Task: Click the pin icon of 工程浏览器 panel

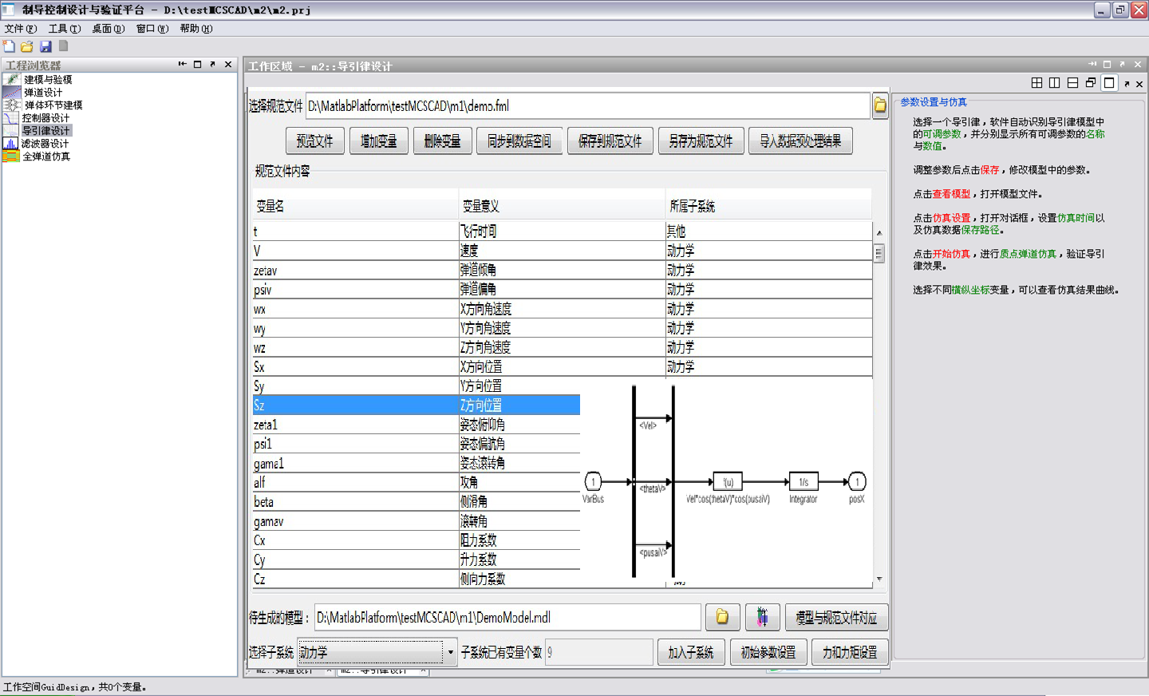Action: tap(182, 64)
